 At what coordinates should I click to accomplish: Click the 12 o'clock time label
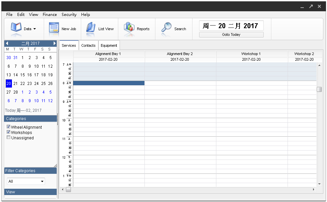64,157
